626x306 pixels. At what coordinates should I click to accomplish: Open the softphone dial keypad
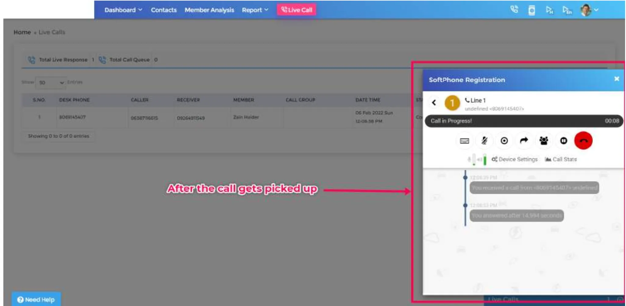click(464, 141)
